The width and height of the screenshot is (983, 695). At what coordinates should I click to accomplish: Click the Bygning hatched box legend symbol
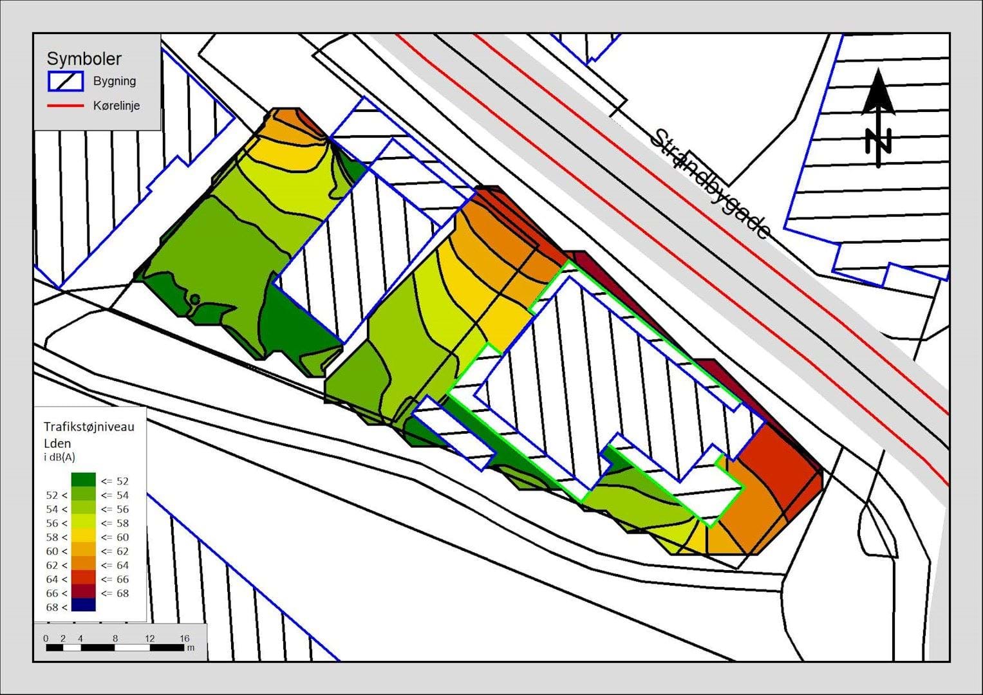tap(65, 81)
